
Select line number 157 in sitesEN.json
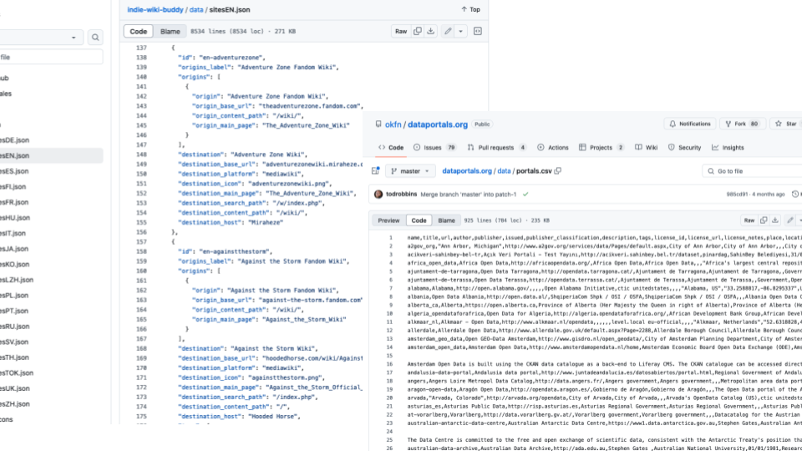pos(141,242)
